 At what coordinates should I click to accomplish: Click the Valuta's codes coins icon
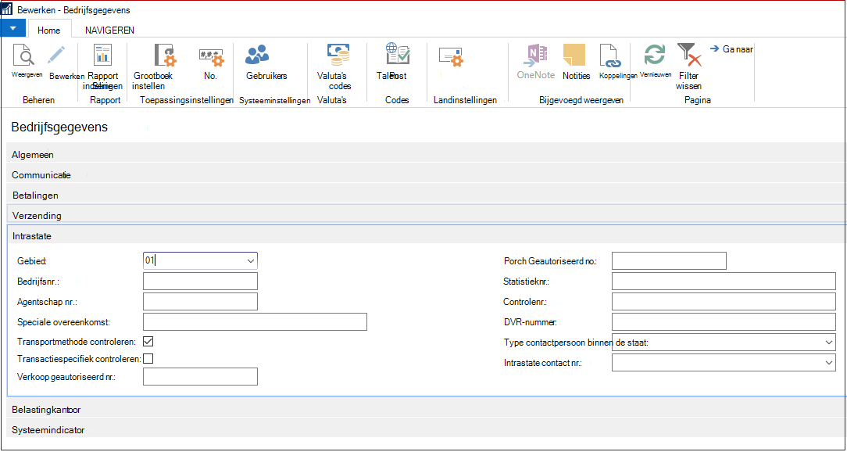(338, 55)
